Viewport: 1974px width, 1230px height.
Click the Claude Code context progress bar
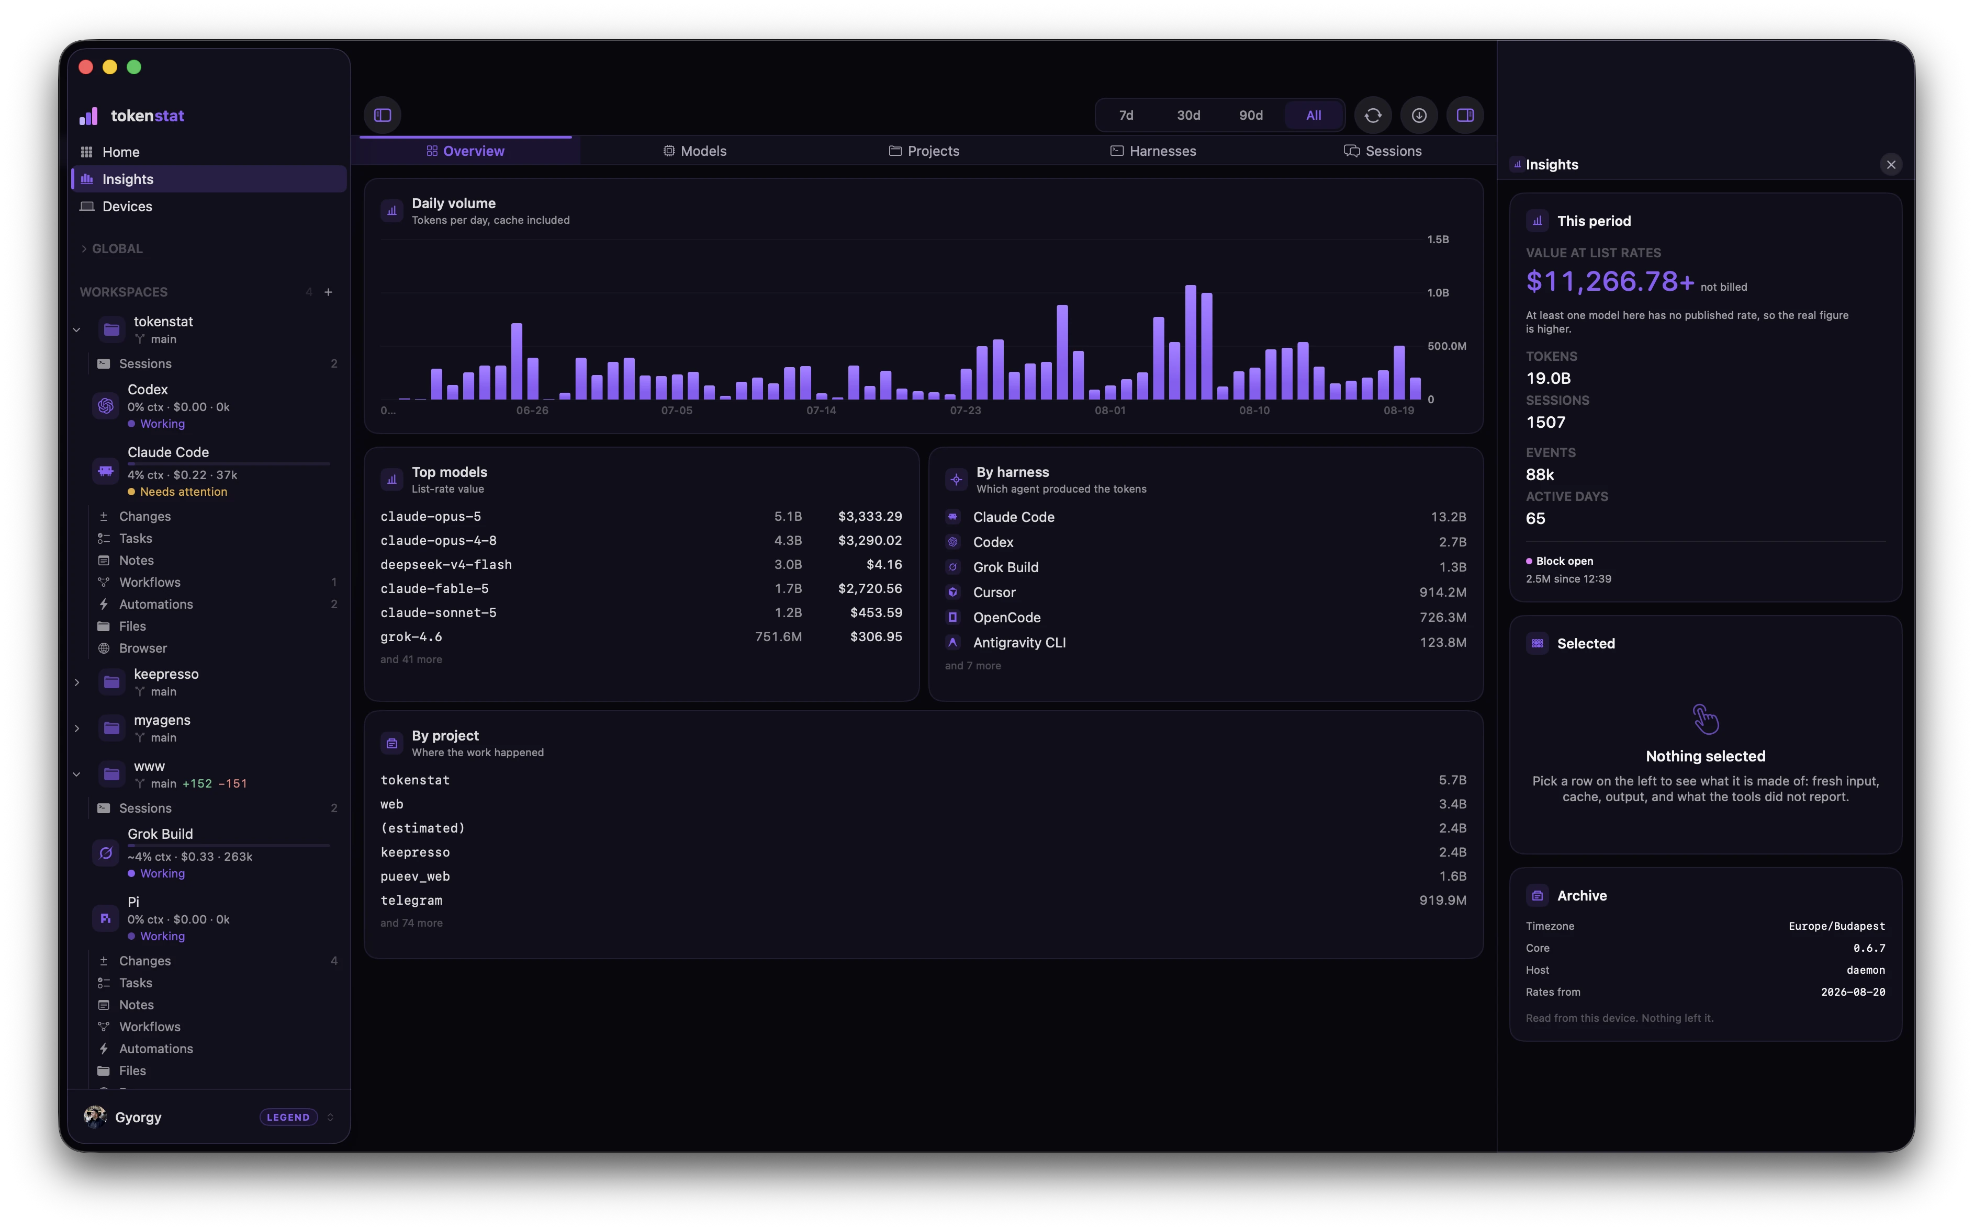(229, 464)
